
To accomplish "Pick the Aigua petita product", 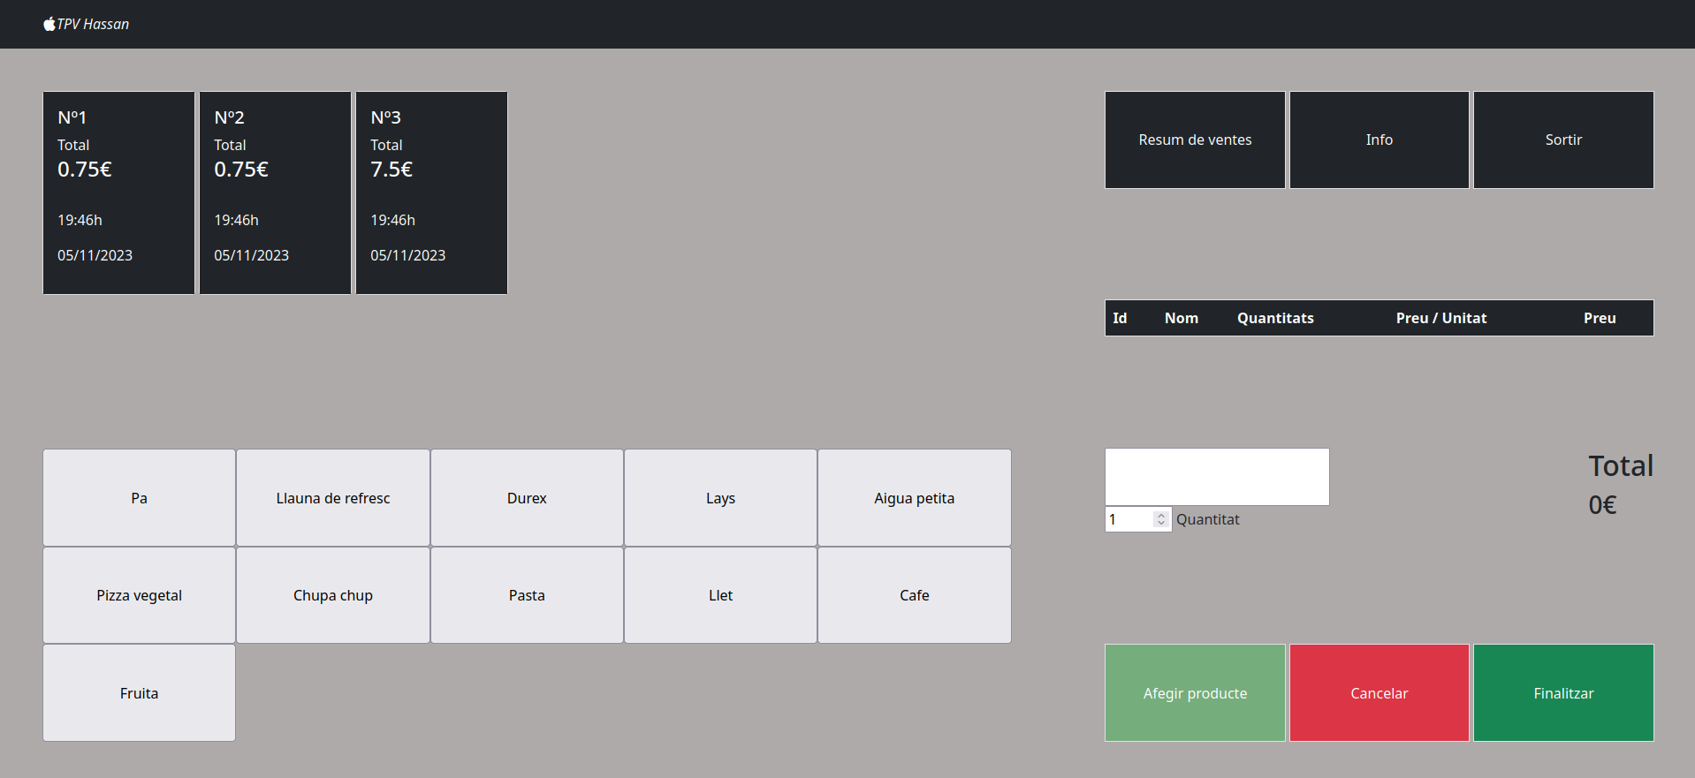I will point(914,498).
